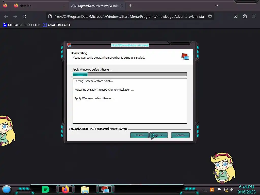
Task: Bookmark this page with star icon
Action: pyautogui.click(x=210, y=17)
